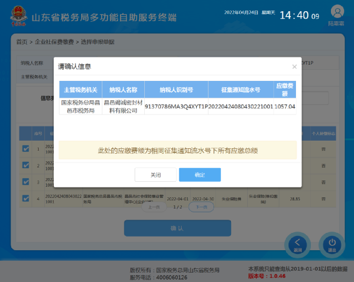Screen dimensions: 354x282
Task: Click the 主管税务机关 column header
Action: [x=81, y=90]
